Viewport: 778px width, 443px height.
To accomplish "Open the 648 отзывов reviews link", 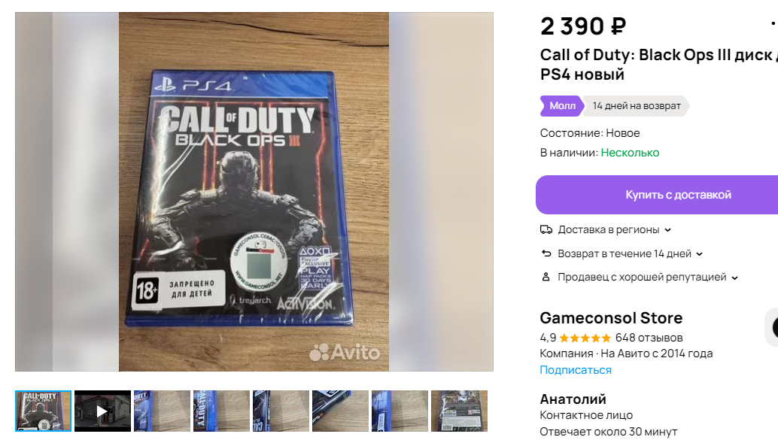I will tap(649, 338).
